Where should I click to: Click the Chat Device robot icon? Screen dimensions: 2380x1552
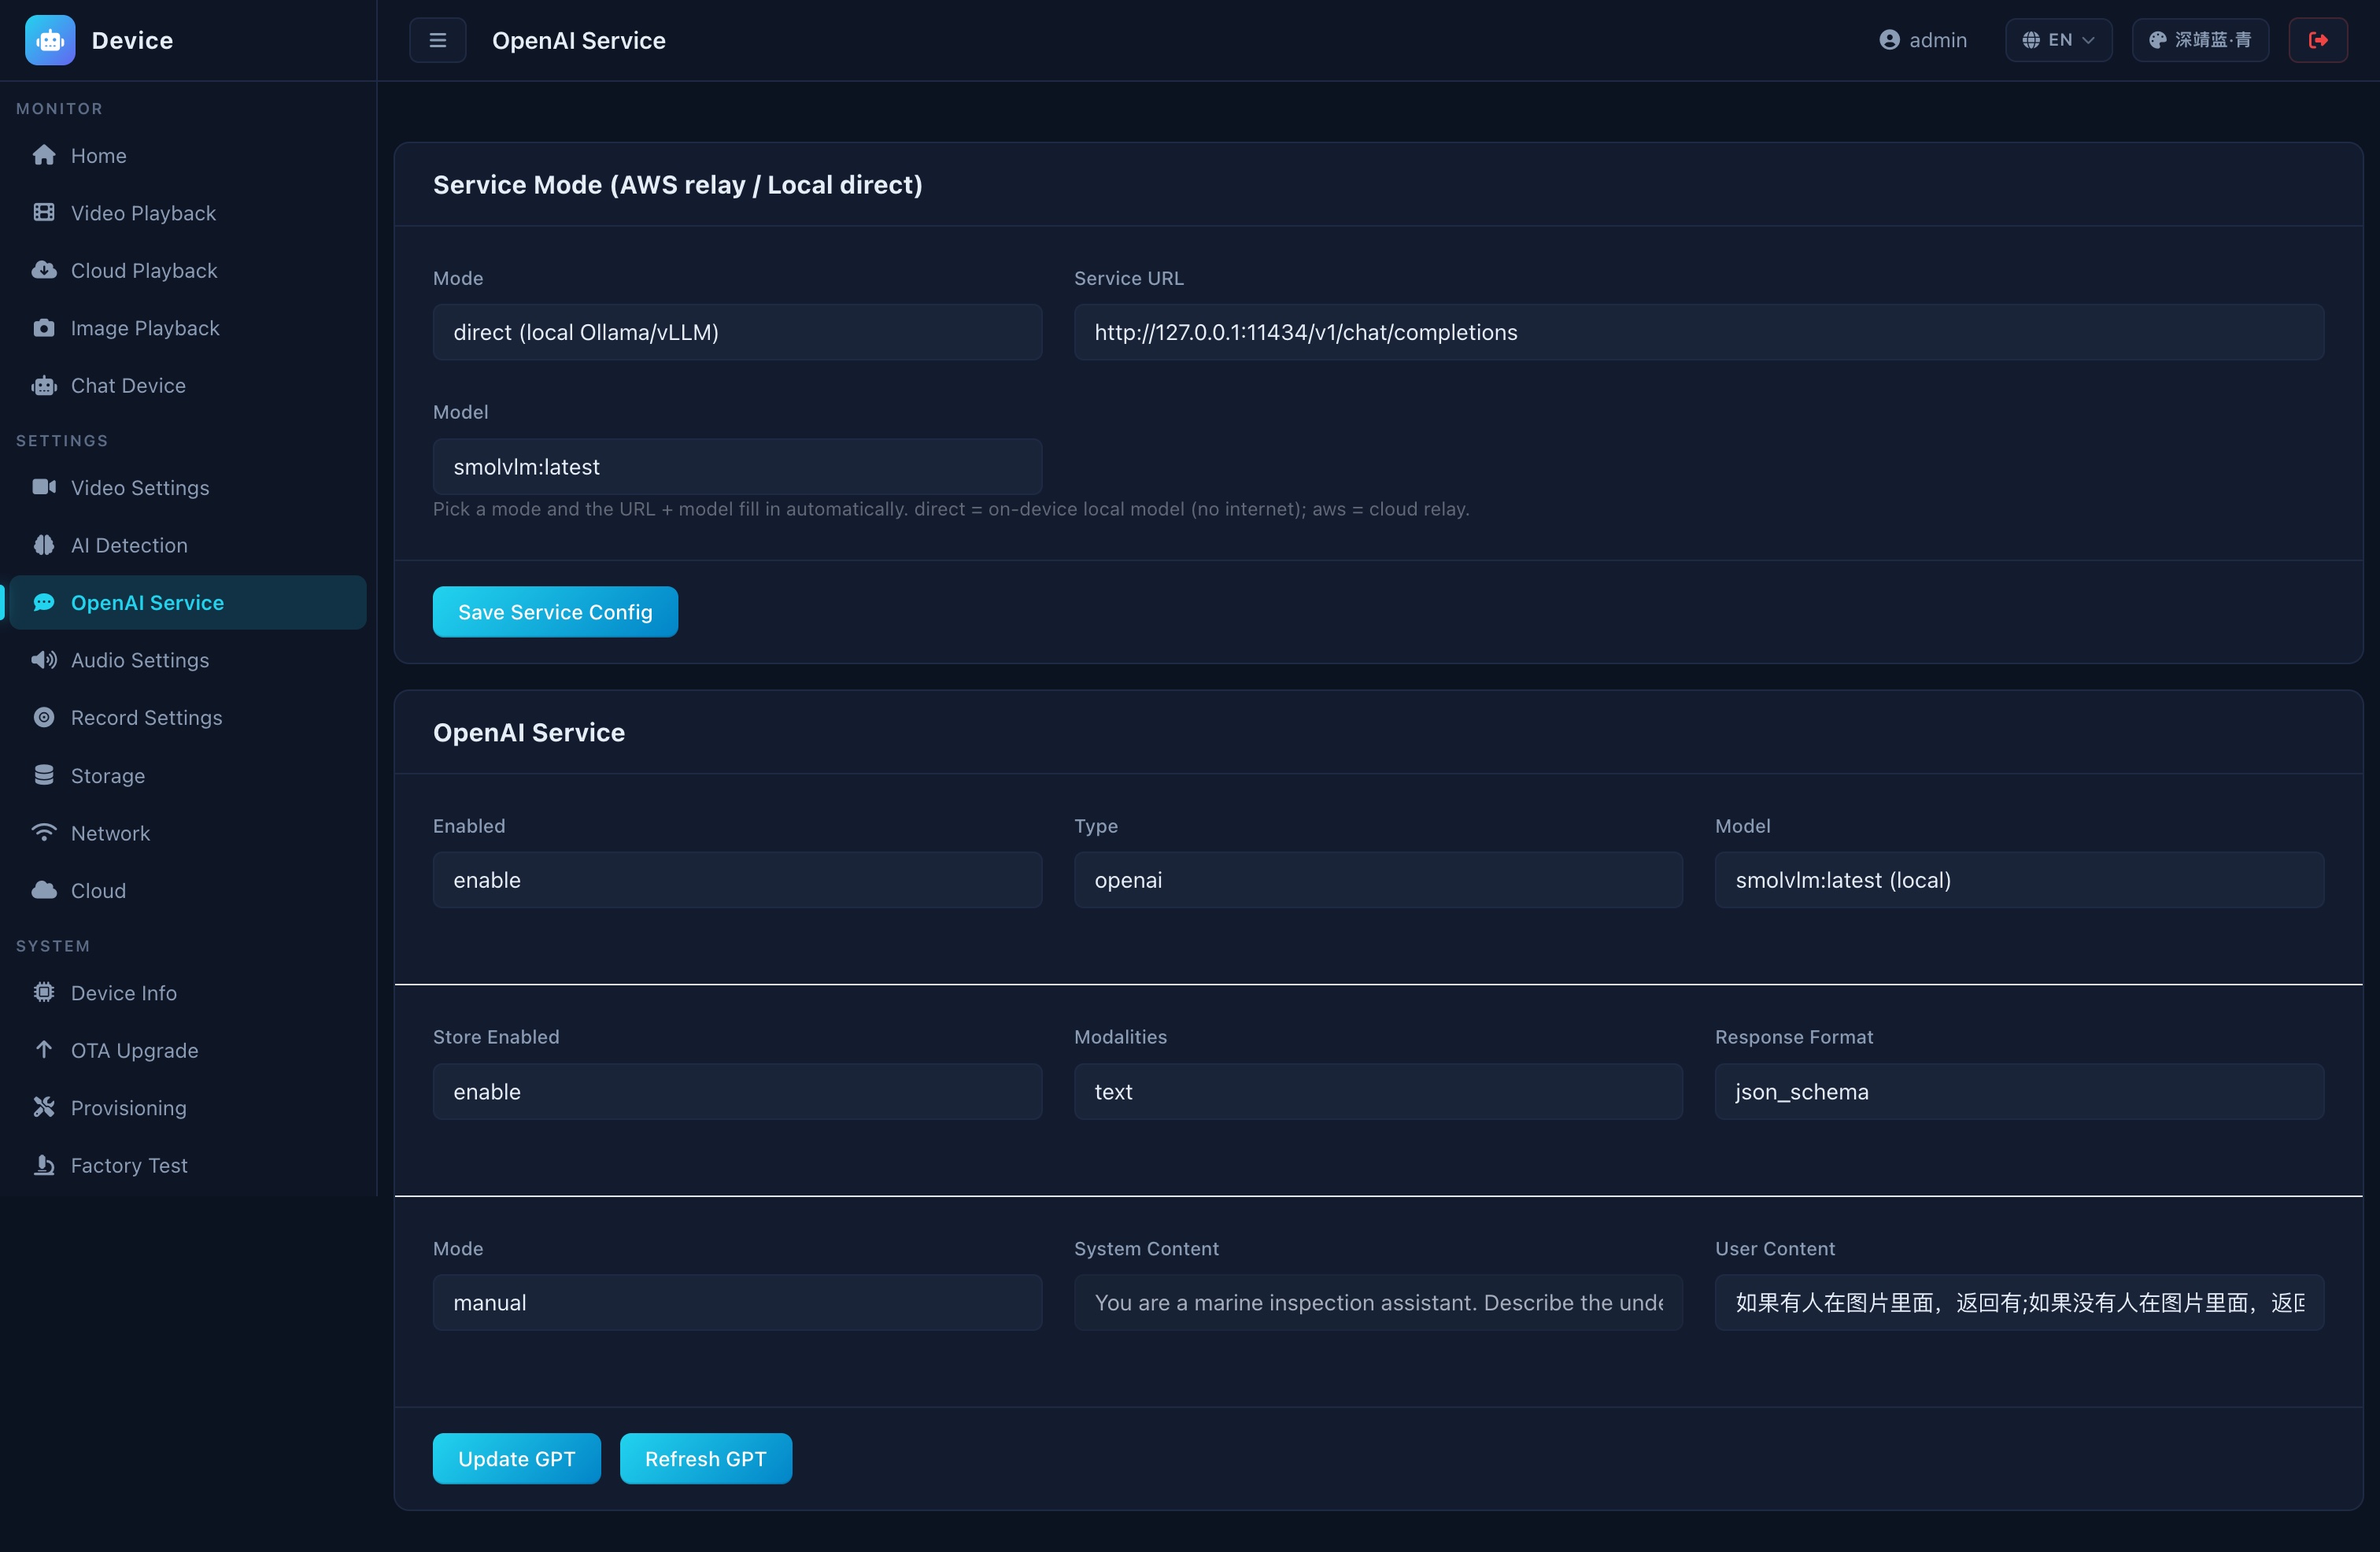pyautogui.click(x=44, y=385)
